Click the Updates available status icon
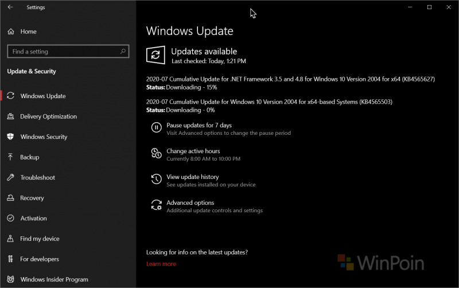The height and width of the screenshot is (288, 459). click(155, 55)
